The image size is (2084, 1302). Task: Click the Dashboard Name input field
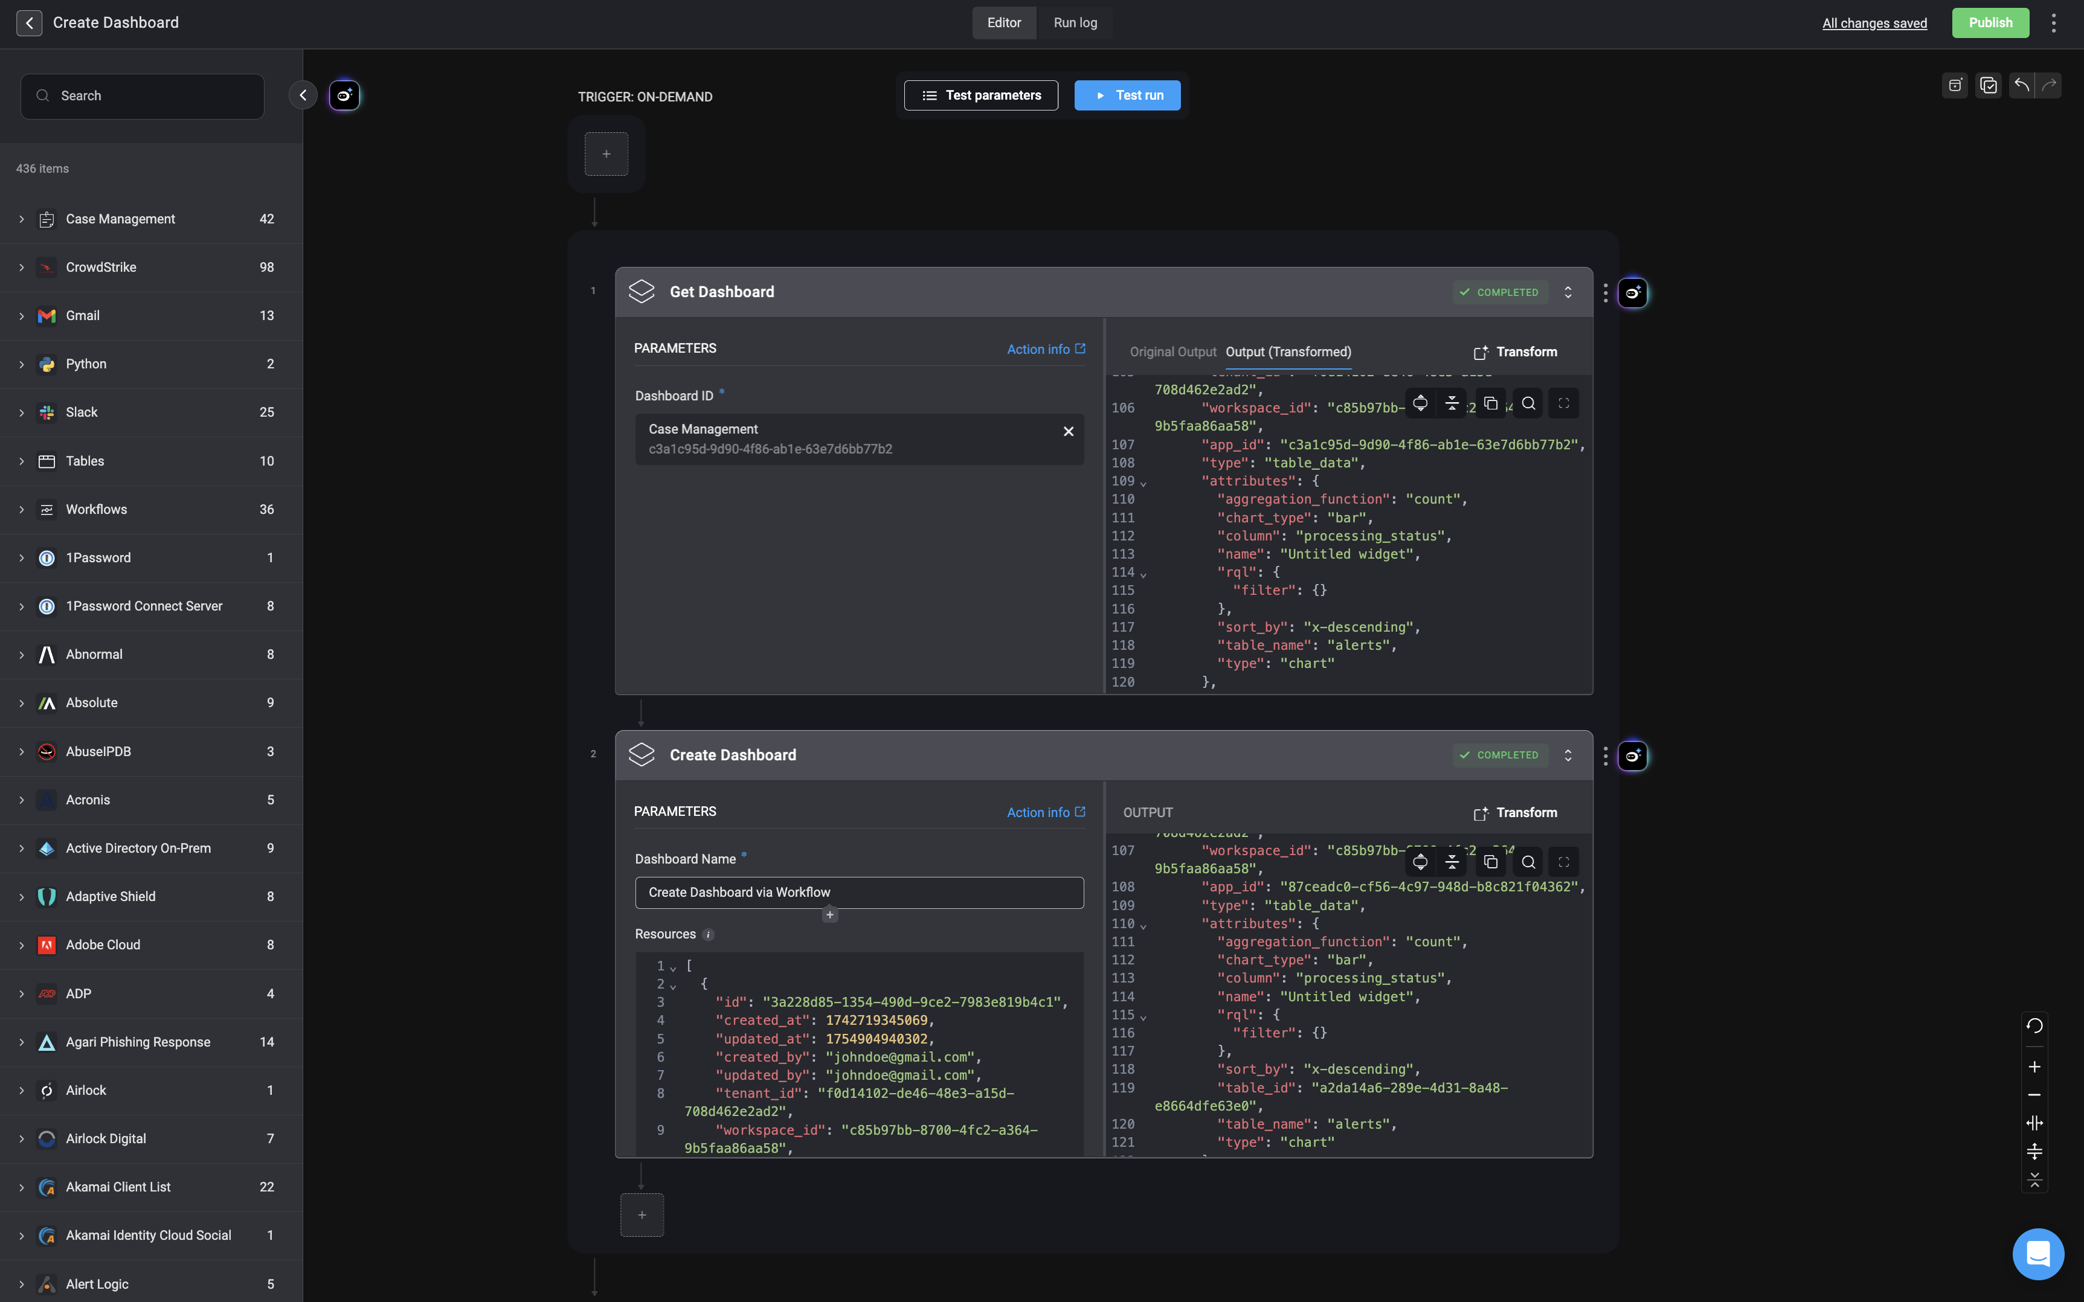858,892
